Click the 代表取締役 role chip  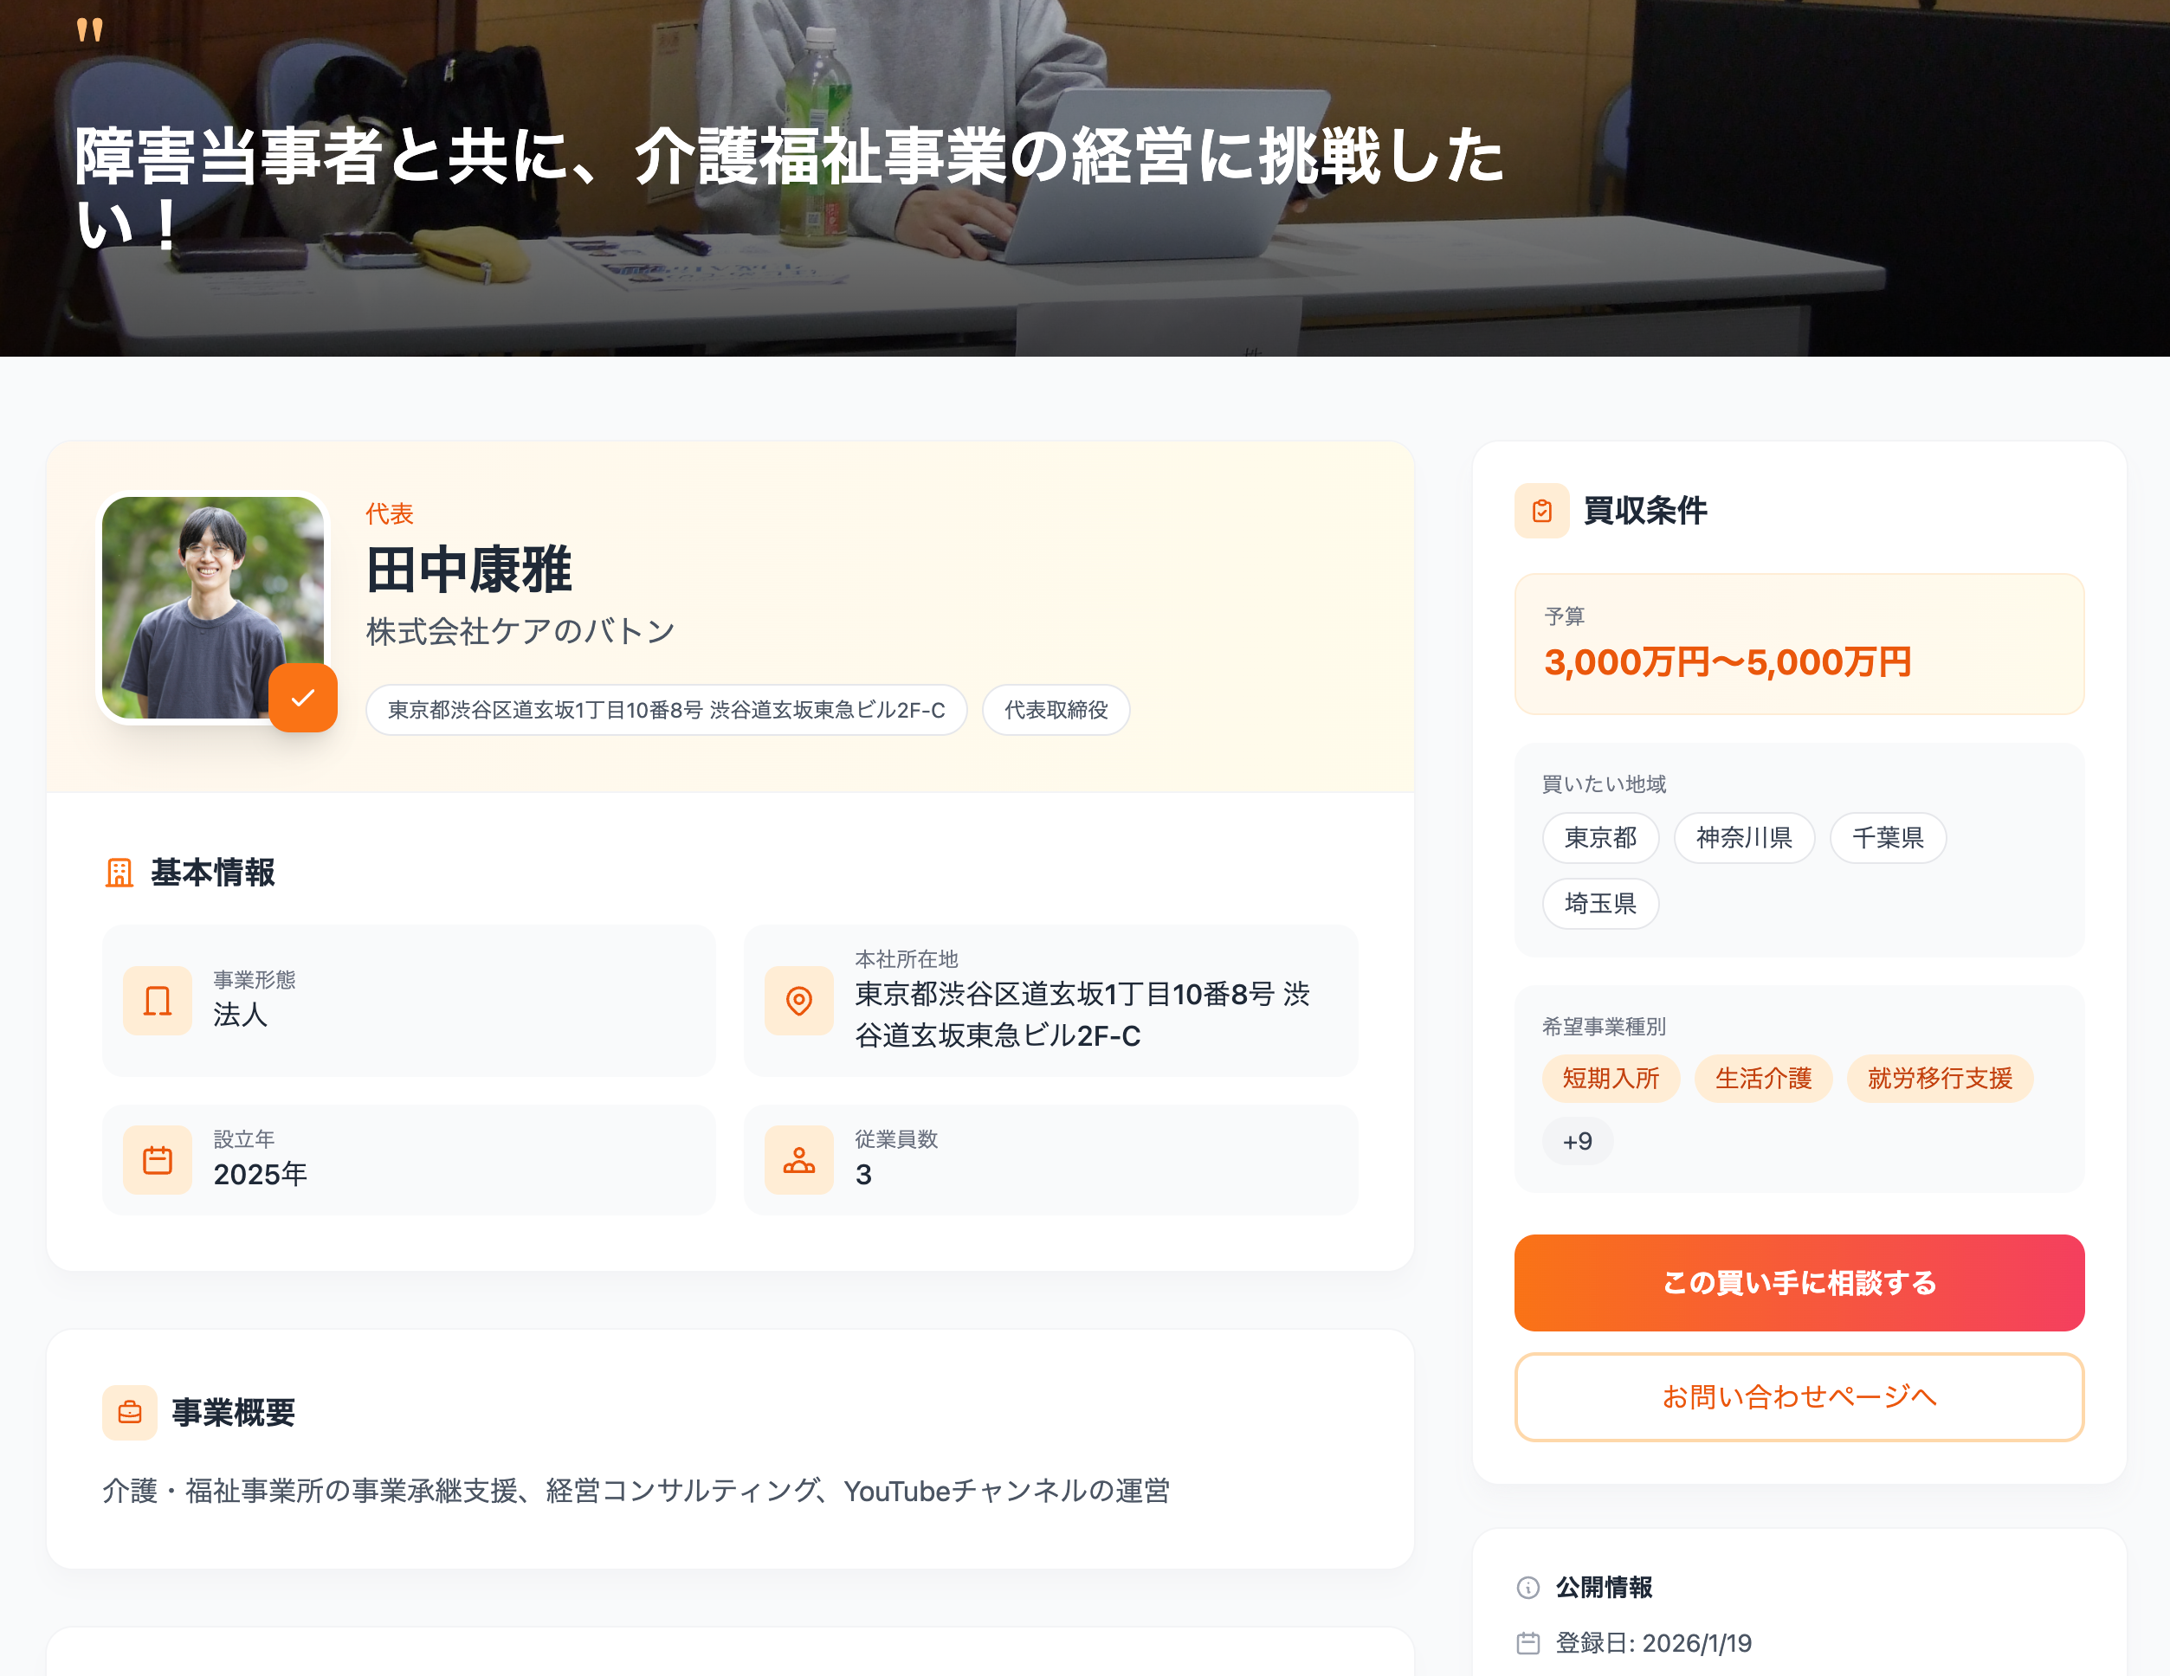click(1056, 709)
